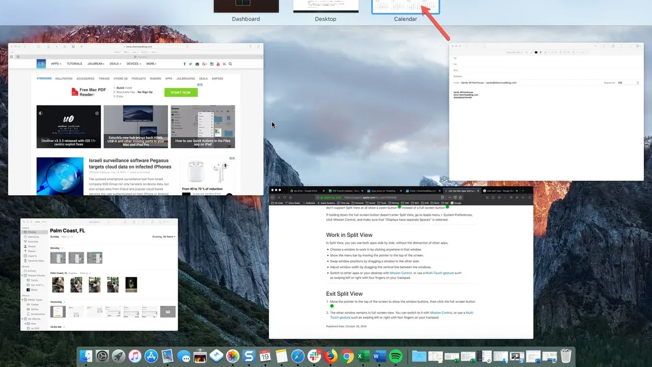
Task: Click search magnifier on iDownloadBlog header
Action: pyautogui.click(x=230, y=64)
